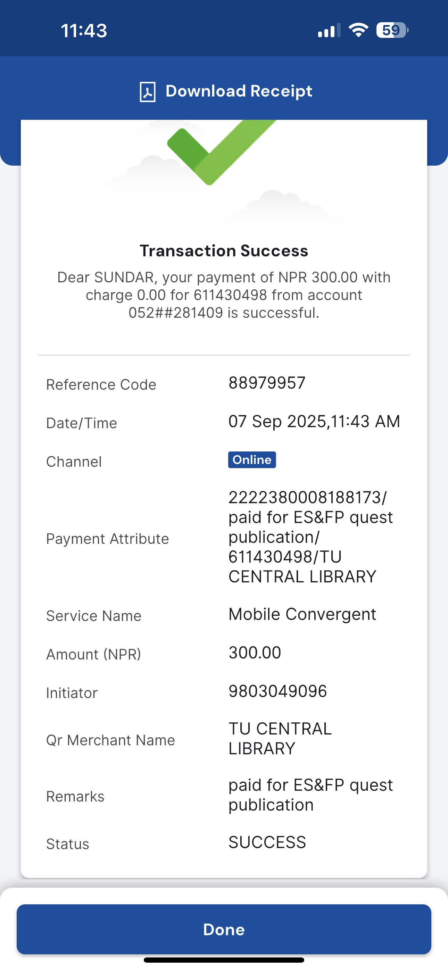Tap the TU CENTRAL LIBRARY merchant name
Viewport: 448px width, 971px height.
[x=280, y=738]
